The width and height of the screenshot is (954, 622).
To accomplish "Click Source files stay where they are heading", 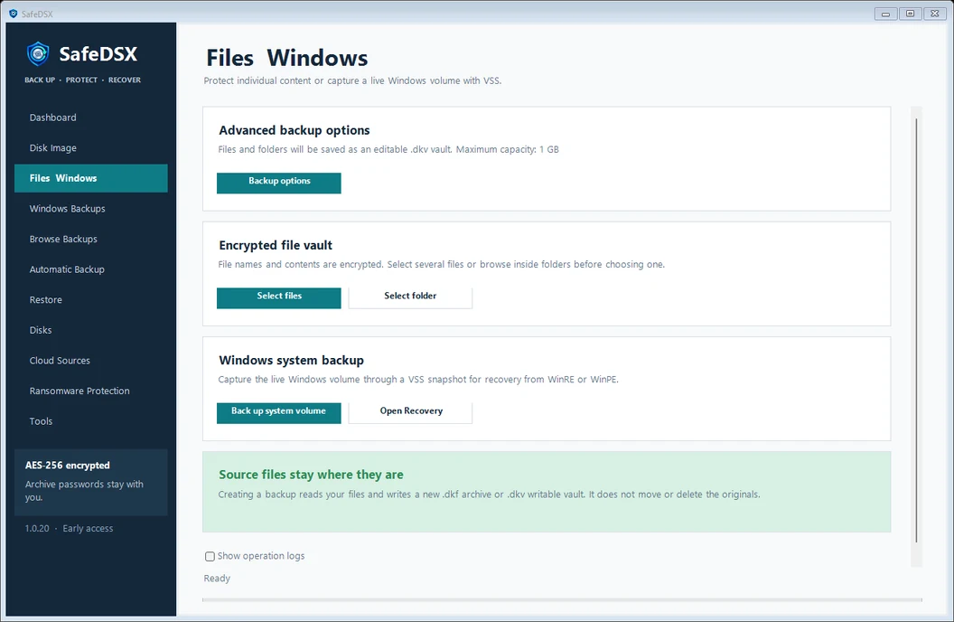I will pyautogui.click(x=311, y=475).
